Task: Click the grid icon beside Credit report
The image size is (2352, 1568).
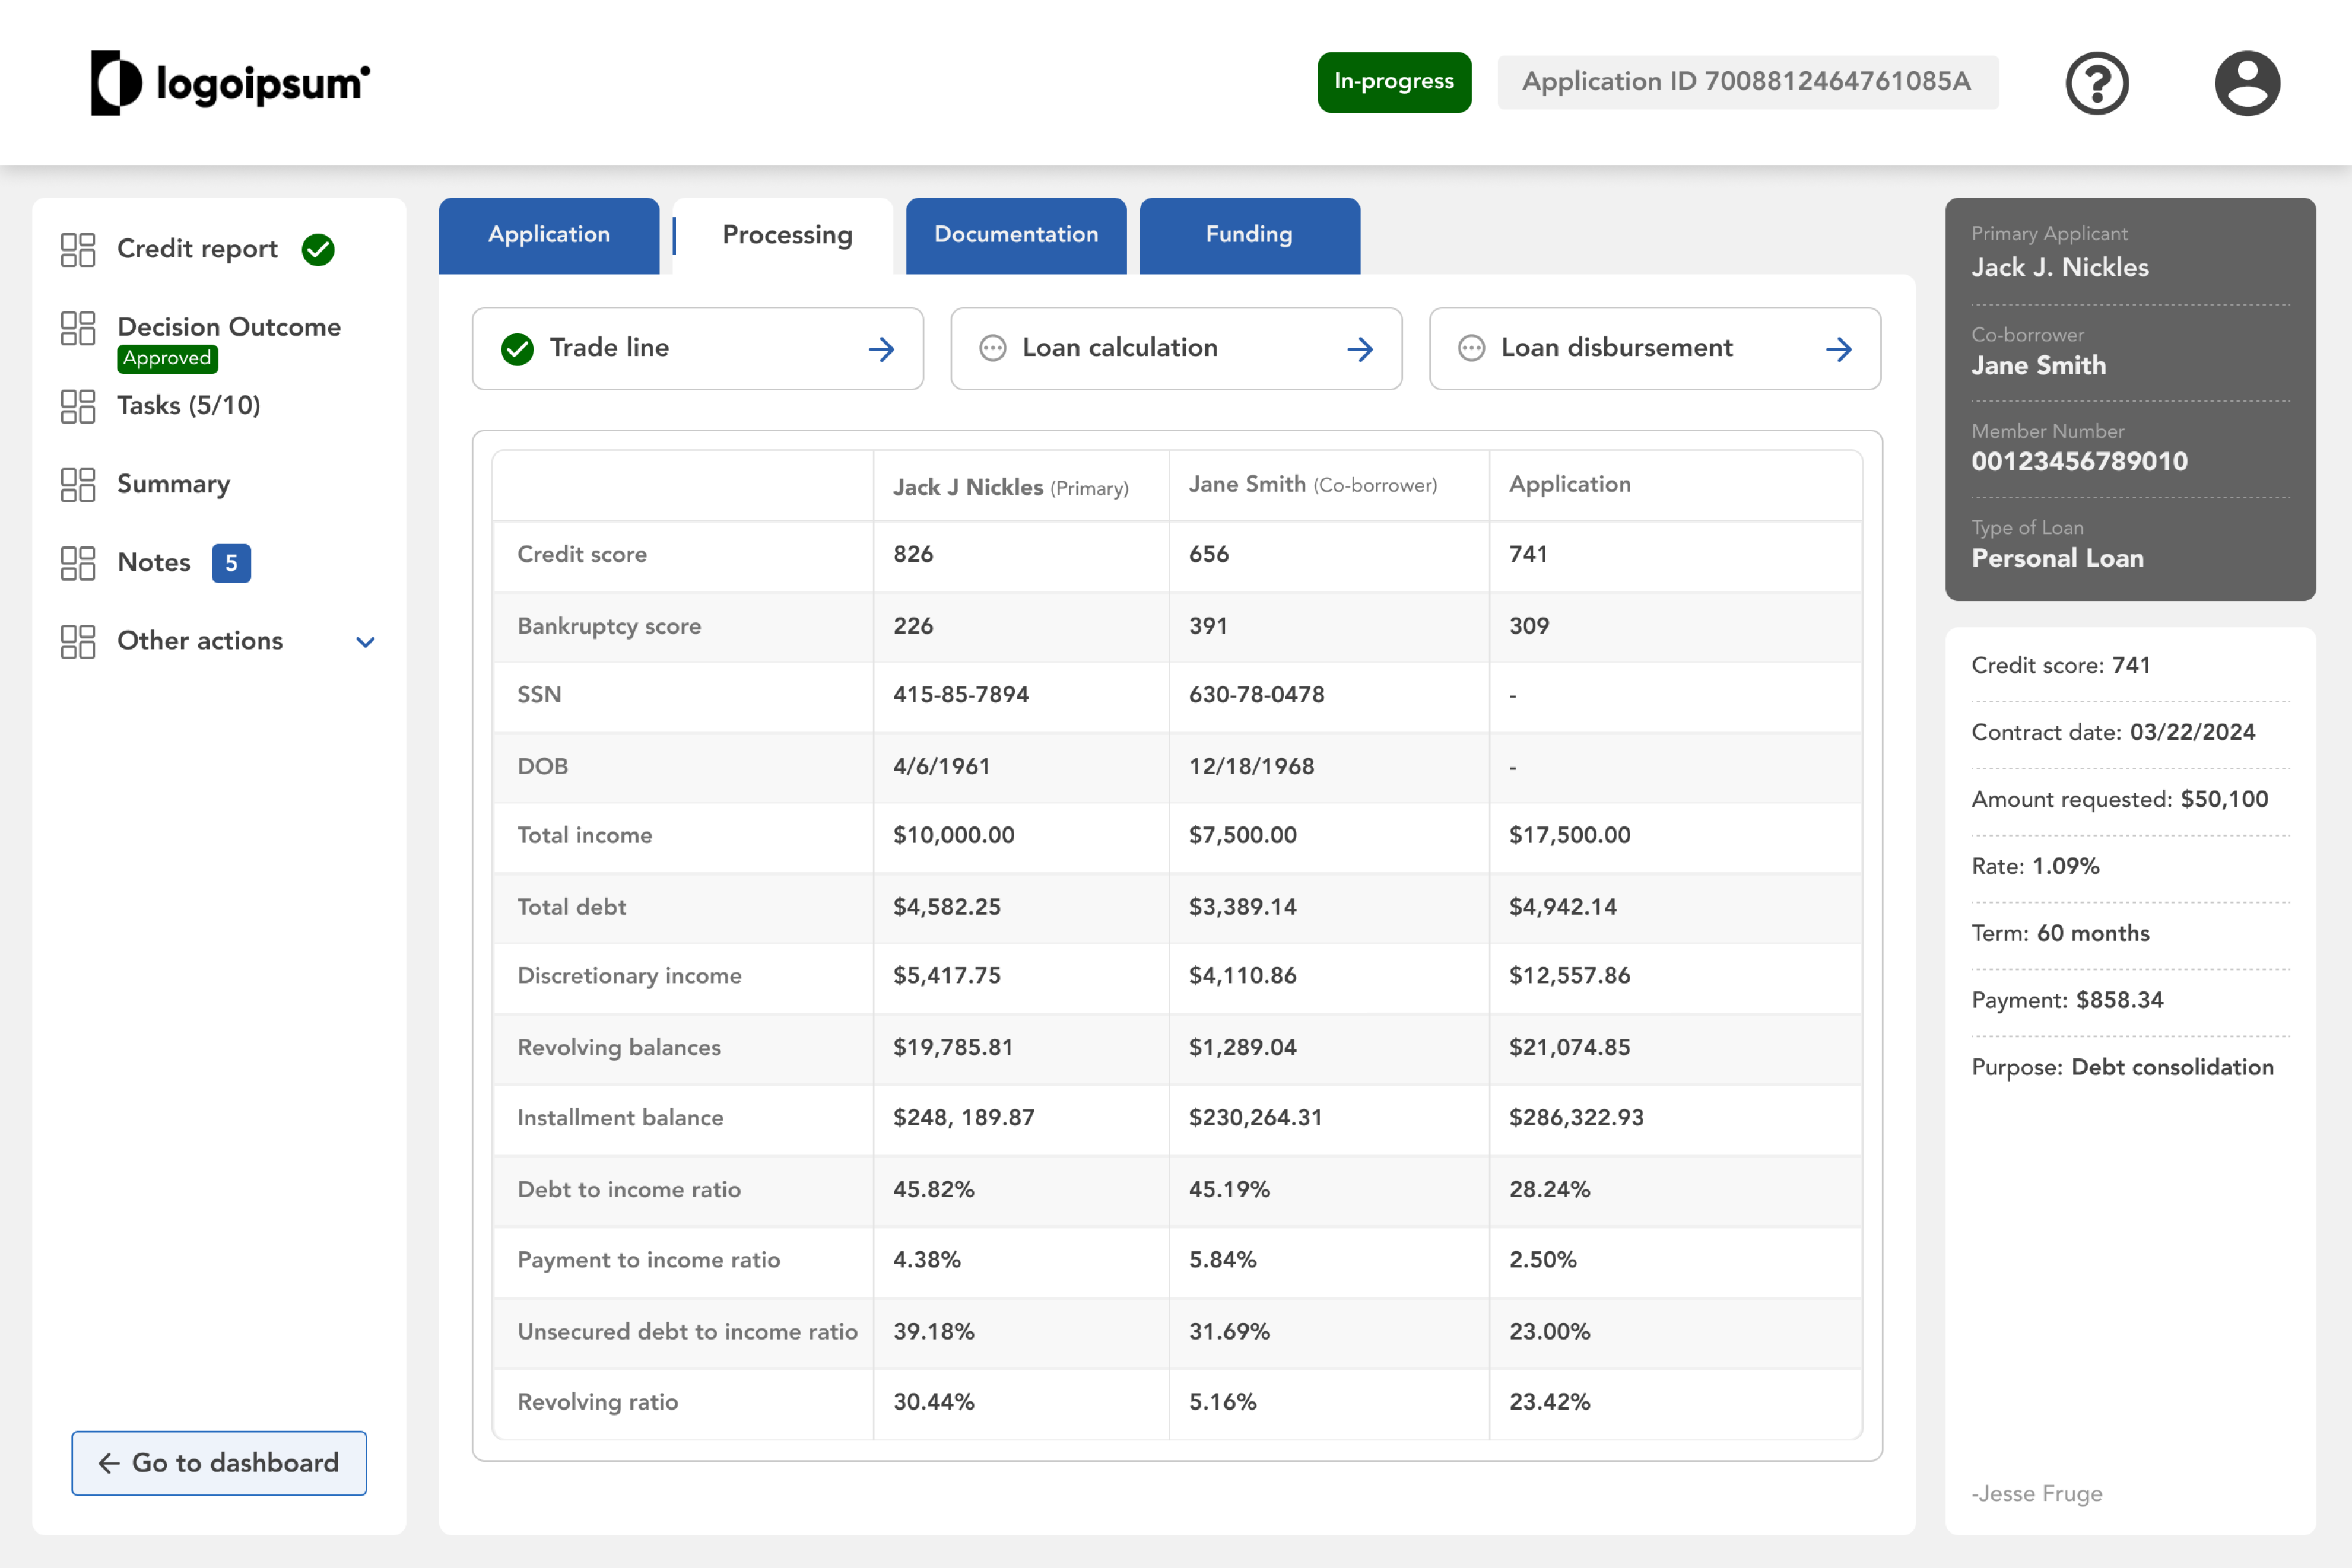Action: click(78, 249)
